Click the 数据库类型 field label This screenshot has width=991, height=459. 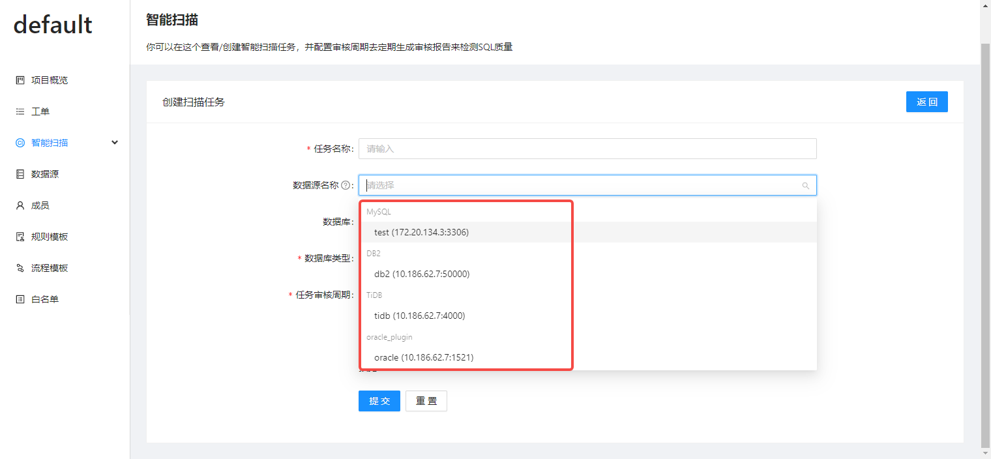click(329, 258)
